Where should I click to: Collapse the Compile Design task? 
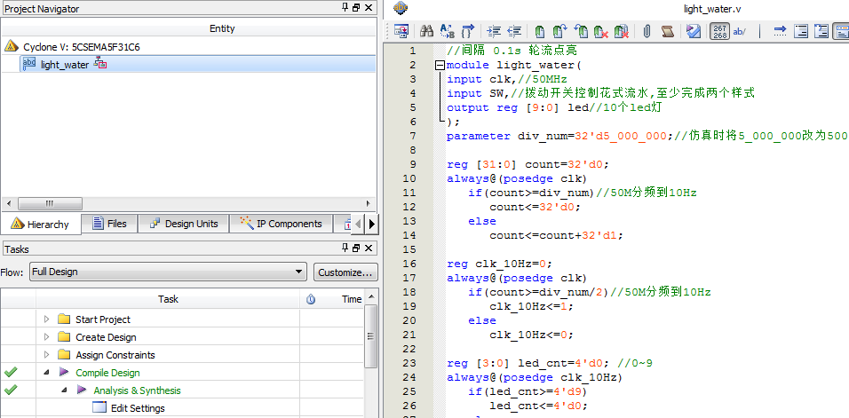click(x=46, y=373)
